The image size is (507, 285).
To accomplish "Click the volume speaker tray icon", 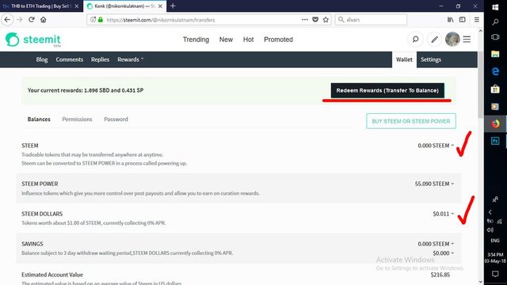I will tap(490, 230).
